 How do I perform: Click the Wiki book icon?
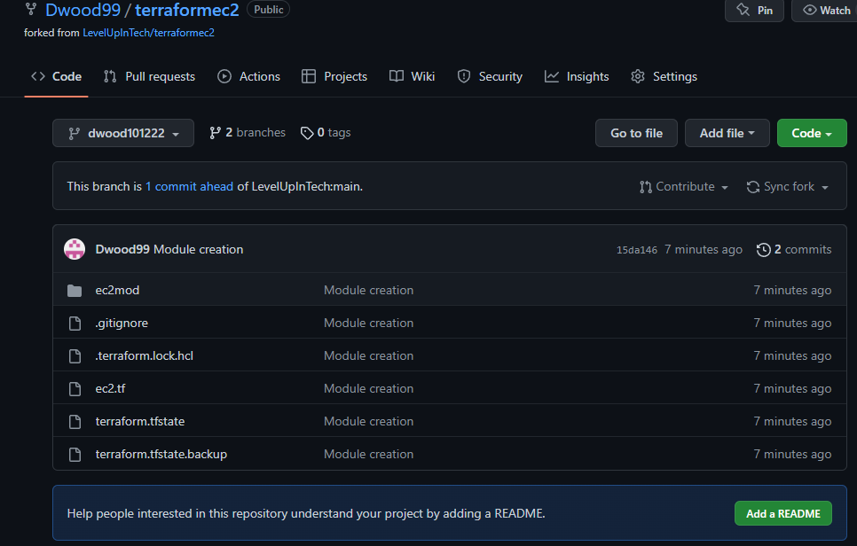[397, 76]
